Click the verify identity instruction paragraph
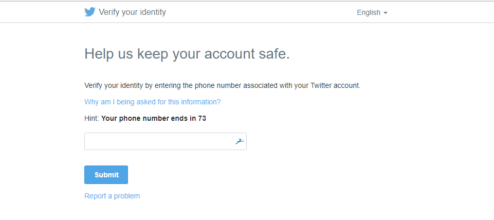 pyautogui.click(x=222, y=85)
